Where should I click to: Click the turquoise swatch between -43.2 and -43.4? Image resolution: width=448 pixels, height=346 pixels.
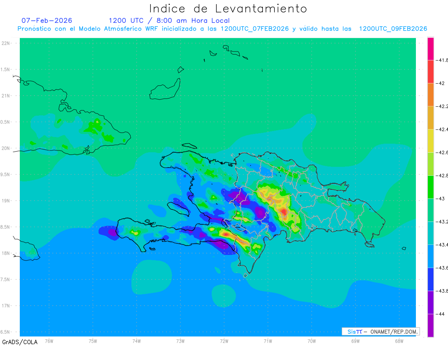coord(430,233)
